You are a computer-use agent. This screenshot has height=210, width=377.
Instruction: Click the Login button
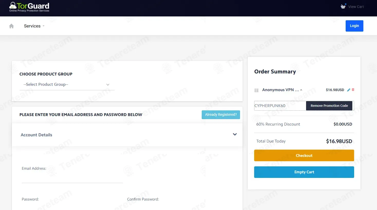click(354, 26)
